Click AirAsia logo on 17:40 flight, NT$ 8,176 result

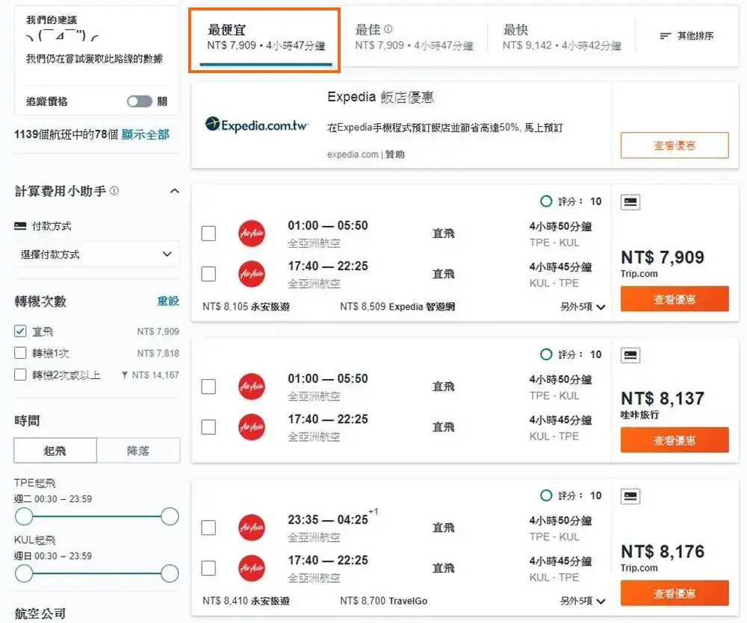click(x=252, y=568)
